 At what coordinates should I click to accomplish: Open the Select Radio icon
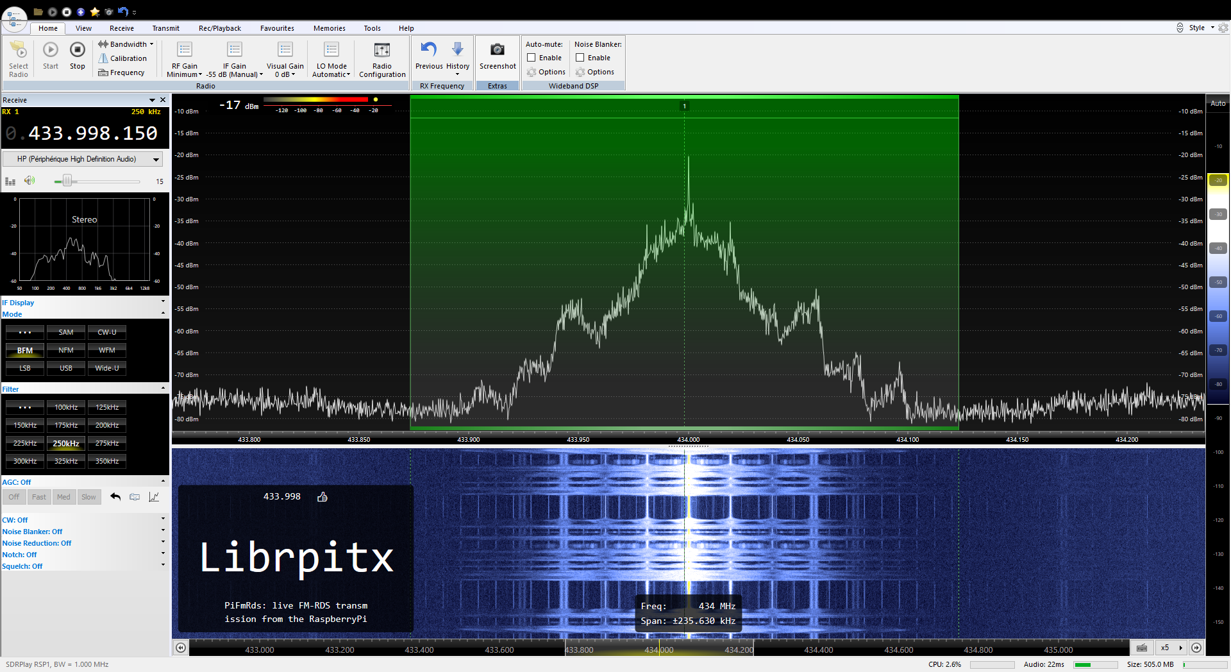coord(19,51)
